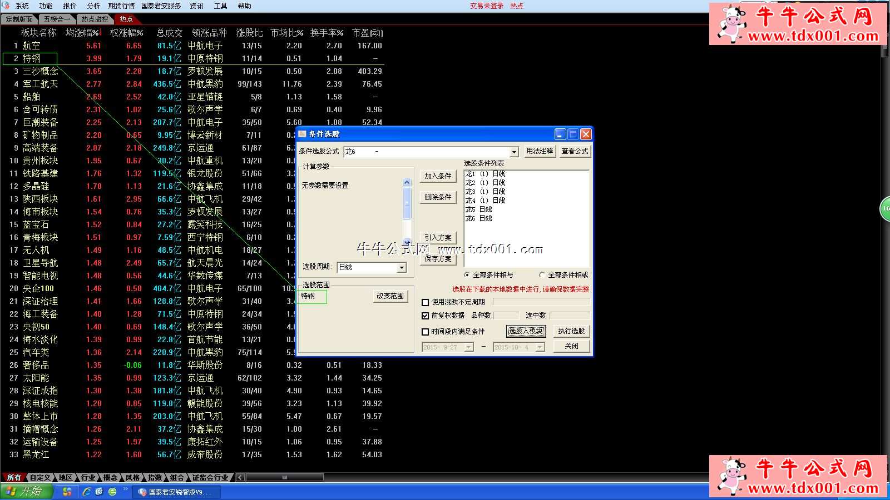Click bottom horizontal scrollbar thumb
890x500 pixels.
click(x=284, y=477)
